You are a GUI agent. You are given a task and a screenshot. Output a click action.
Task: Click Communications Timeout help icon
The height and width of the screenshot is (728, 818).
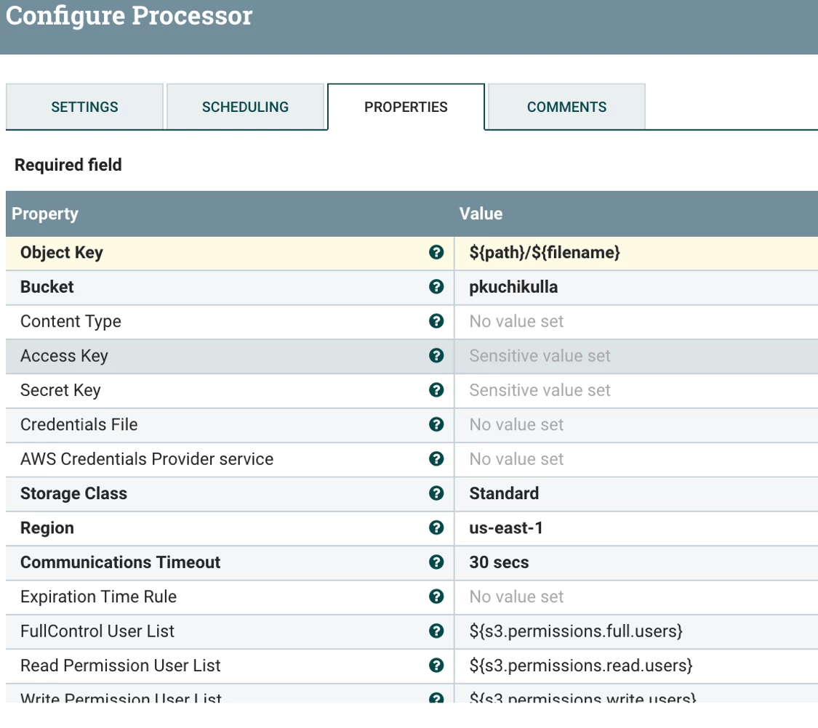pos(436,562)
